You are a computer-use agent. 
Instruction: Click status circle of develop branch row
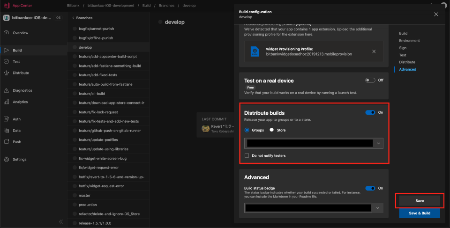[75, 47]
